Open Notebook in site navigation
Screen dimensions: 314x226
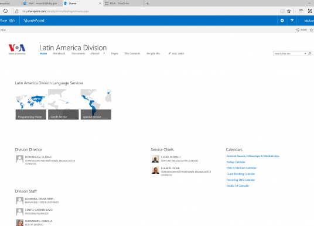tap(59, 53)
